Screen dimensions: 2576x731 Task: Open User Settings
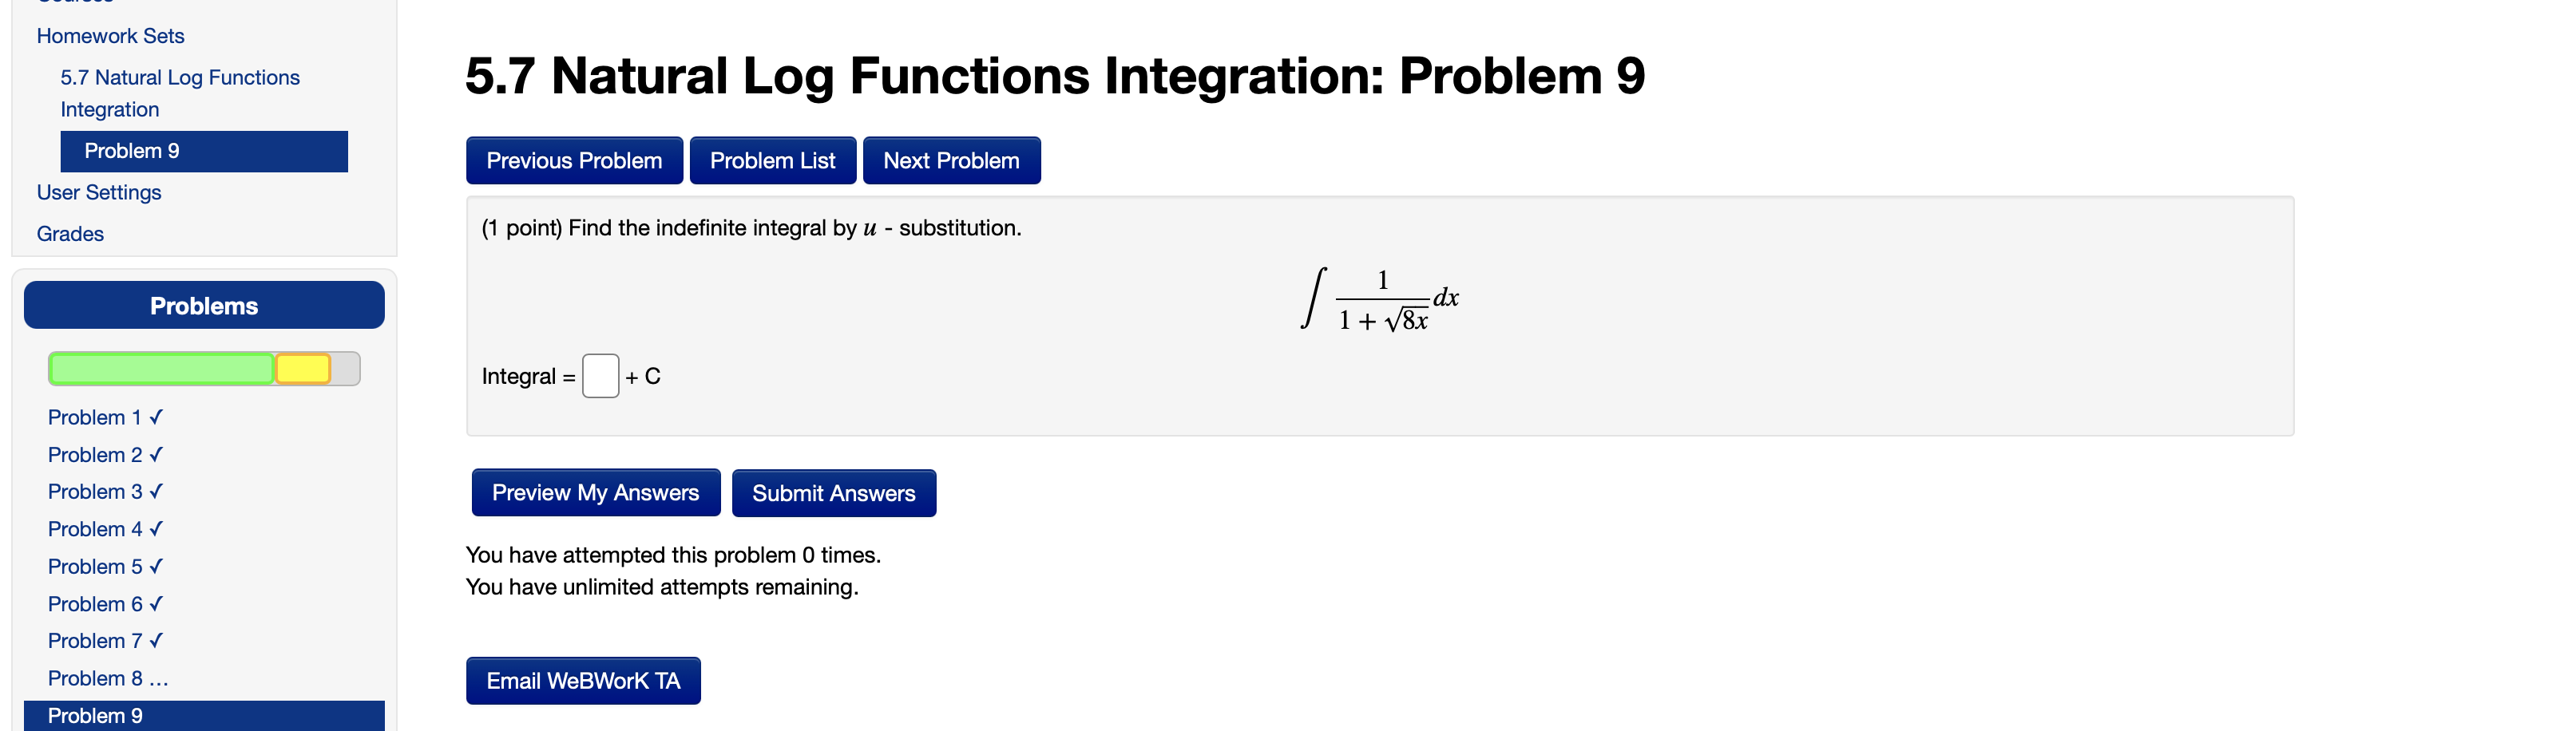[x=99, y=192]
